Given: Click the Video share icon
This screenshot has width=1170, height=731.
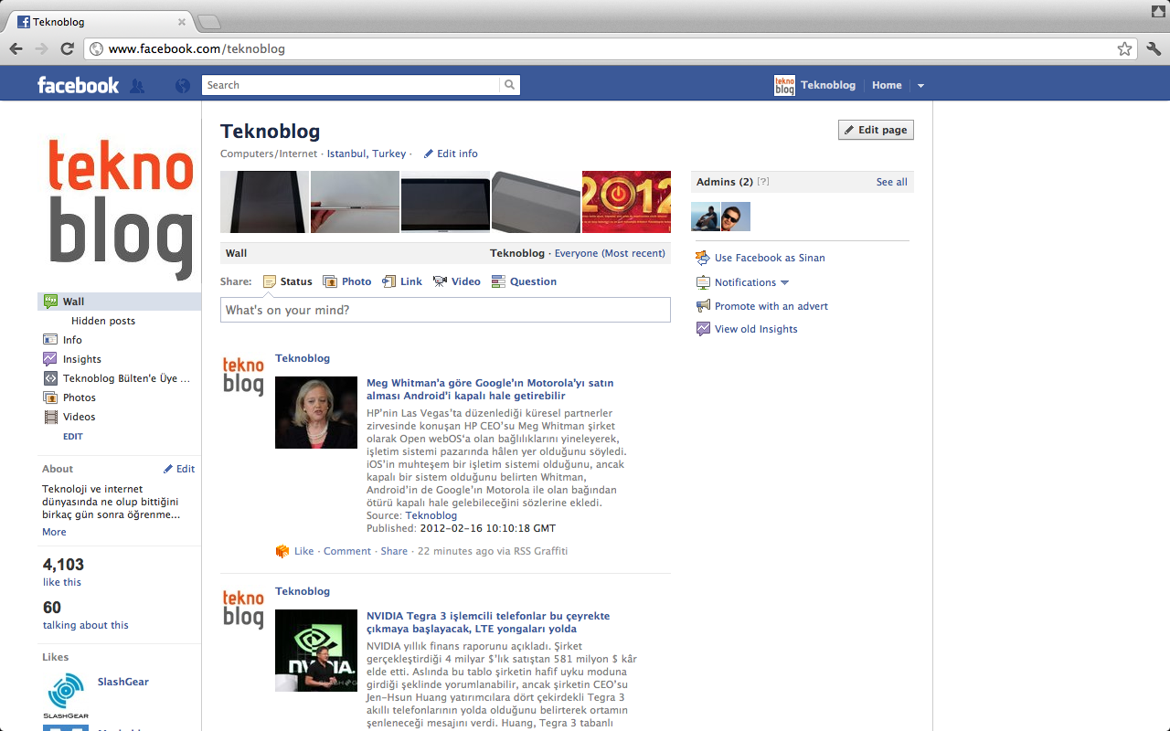Looking at the screenshot, I should click(440, 281).
